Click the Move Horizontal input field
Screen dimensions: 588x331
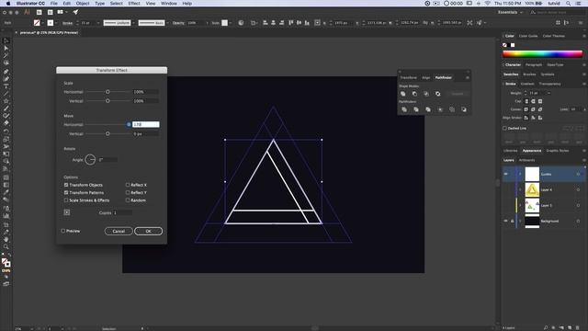click(145, 124)
